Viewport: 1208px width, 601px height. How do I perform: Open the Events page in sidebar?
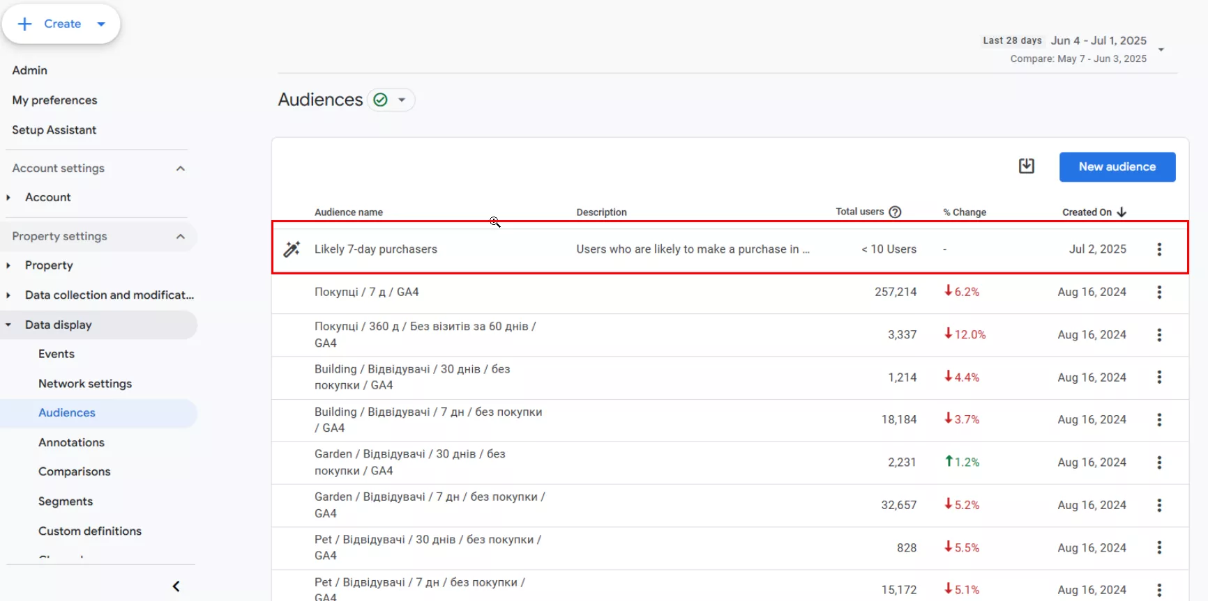pos(56,354)
